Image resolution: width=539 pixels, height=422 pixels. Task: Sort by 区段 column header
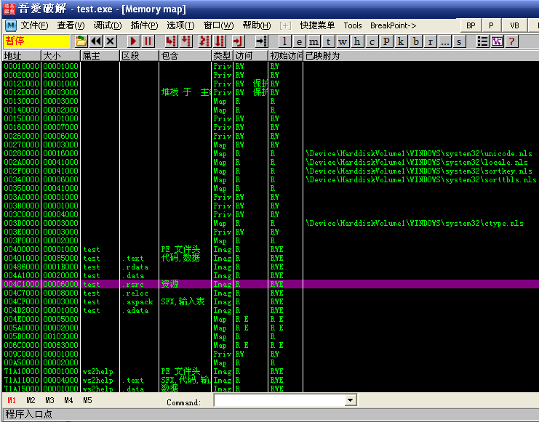tap(139, 56)
